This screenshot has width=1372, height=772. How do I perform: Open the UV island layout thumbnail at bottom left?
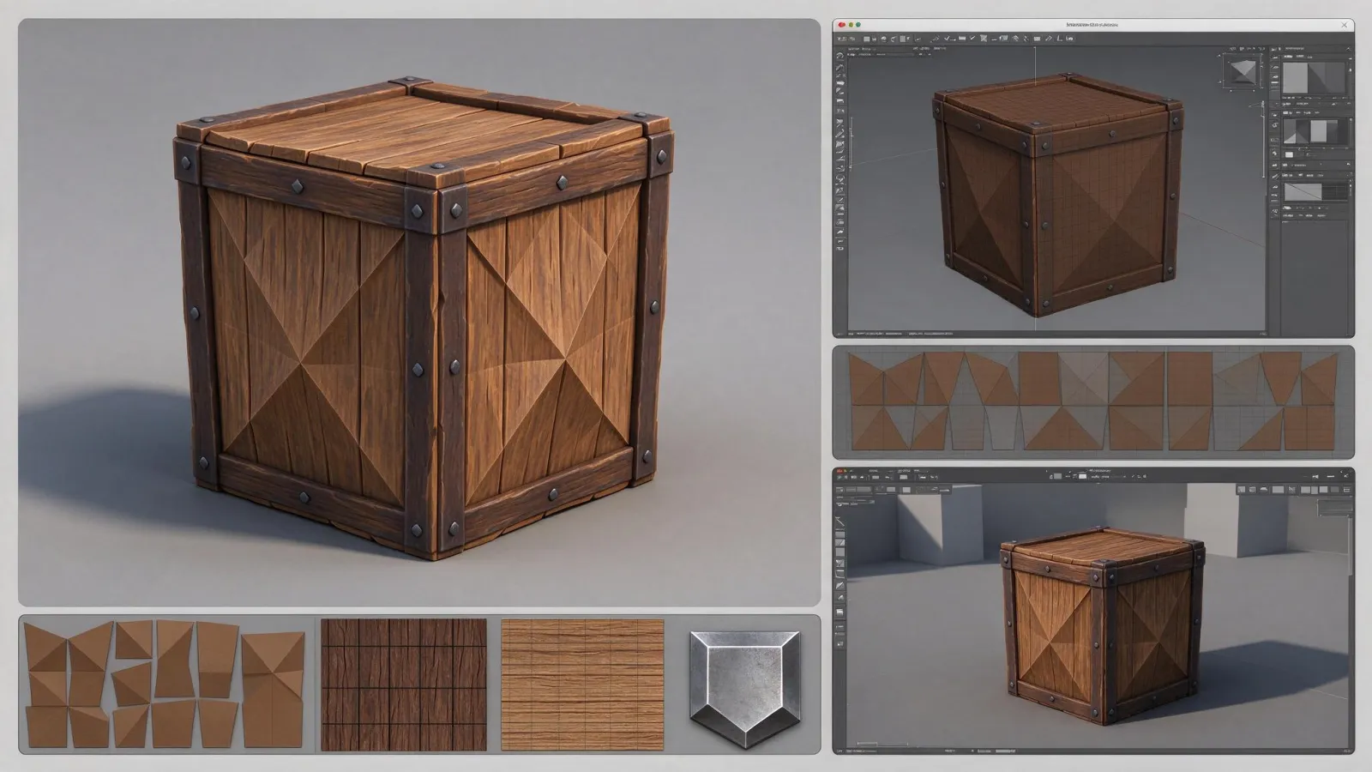coord(165,684)
